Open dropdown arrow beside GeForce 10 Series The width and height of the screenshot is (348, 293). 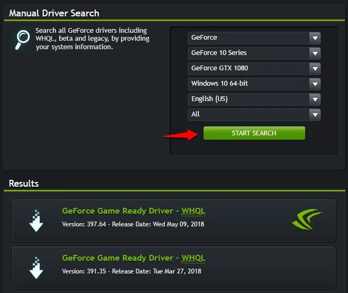(x=315, y=53)
